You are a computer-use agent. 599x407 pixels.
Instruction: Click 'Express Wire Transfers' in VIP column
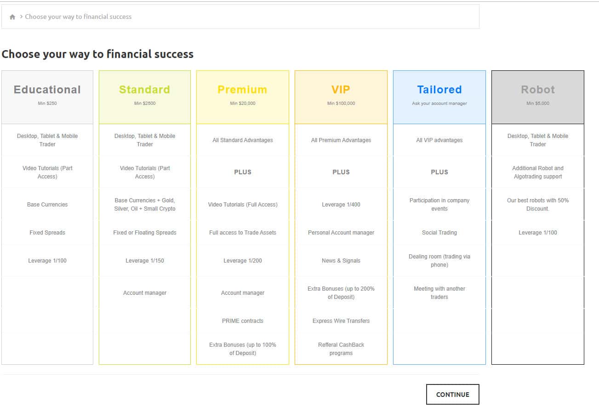[x=341, y=321]
